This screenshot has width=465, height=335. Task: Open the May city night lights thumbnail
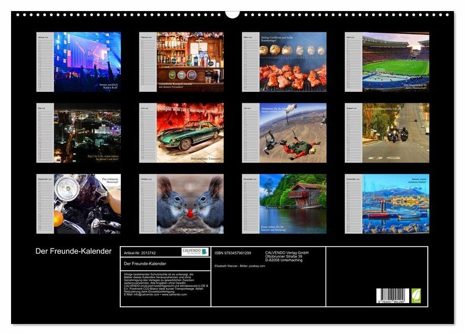pos(87,133)
